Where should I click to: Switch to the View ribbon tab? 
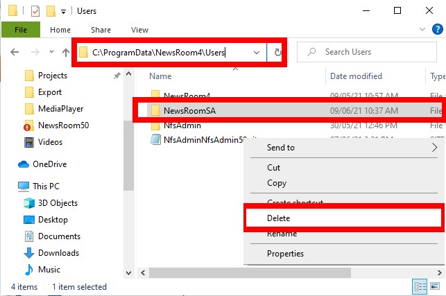139,30
